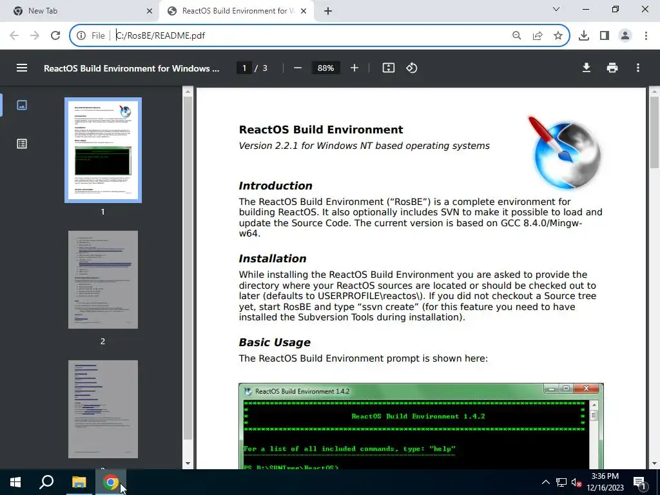Jump to page 3 thumbnail
660x495 pixels.
pos(103,409)
